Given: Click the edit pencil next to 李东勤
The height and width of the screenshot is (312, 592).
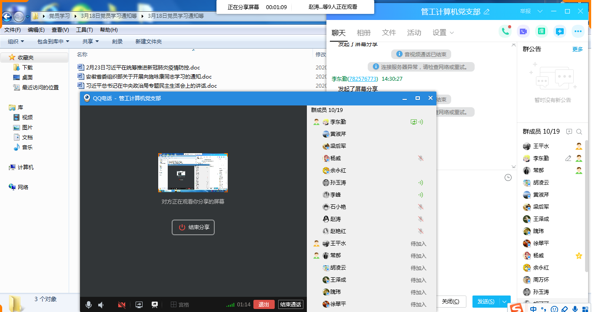Looking at the screenshot, I should coord(568,158).
